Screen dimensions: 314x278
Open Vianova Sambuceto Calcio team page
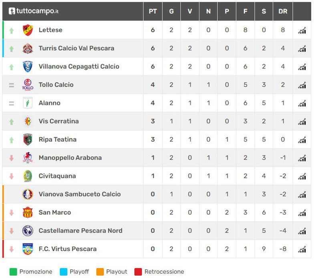tap(80, 194)
